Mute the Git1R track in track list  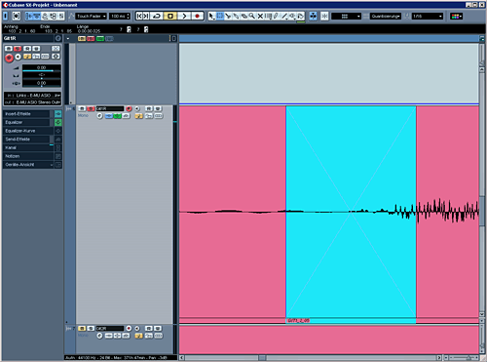click(82, 108)
